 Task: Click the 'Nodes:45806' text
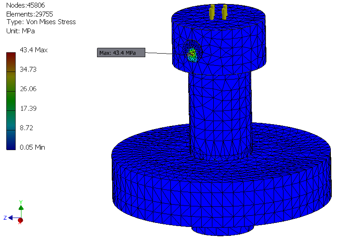[25, 5]
